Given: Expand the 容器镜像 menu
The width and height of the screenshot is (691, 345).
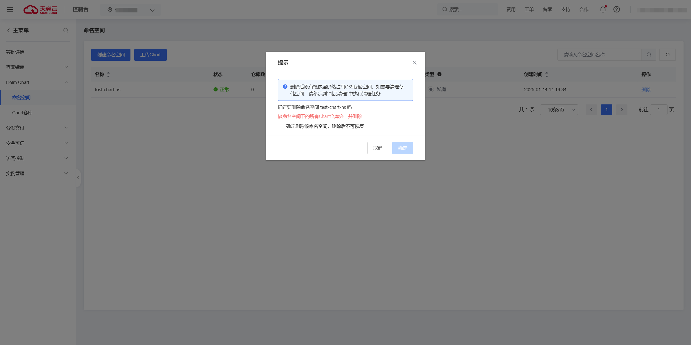Looking at the screenshot, I should tap(37, 67).
